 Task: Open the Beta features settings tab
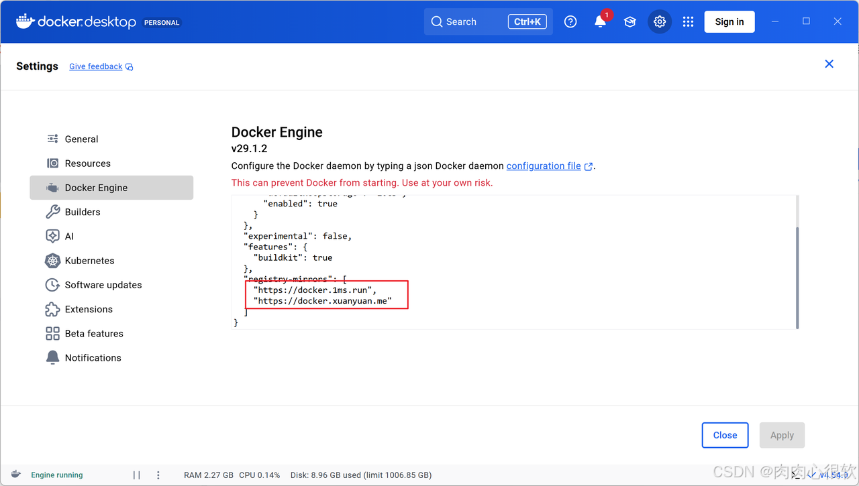(x=111, y=333)
